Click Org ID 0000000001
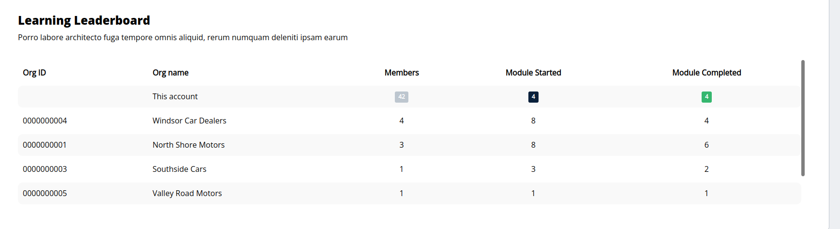This screenshot has width=840, height=229. tap(45, 145)
